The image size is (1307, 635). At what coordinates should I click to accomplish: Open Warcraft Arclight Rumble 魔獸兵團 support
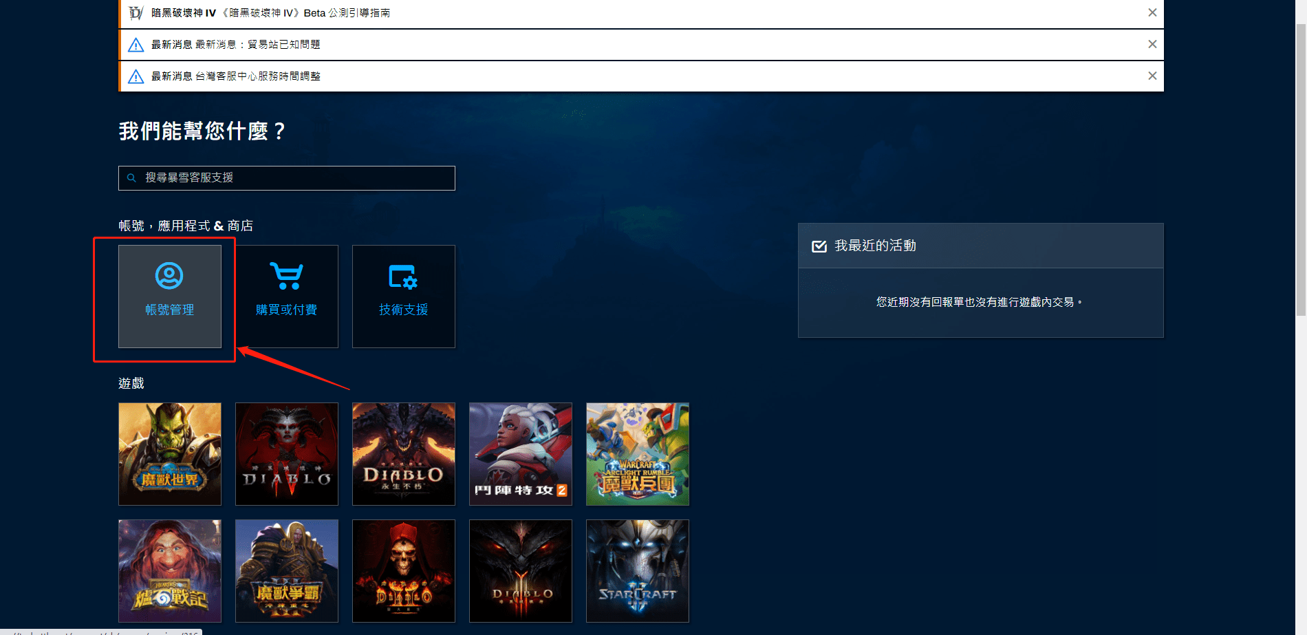(x=638, y=454)
